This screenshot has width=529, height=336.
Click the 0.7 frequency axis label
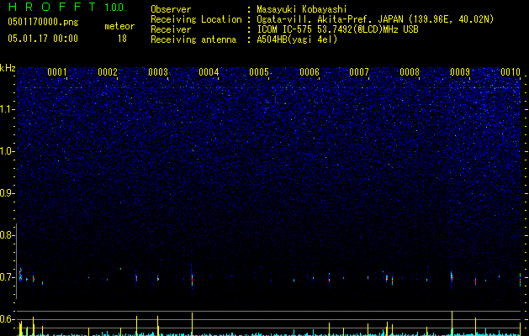(x=7, y=277)
